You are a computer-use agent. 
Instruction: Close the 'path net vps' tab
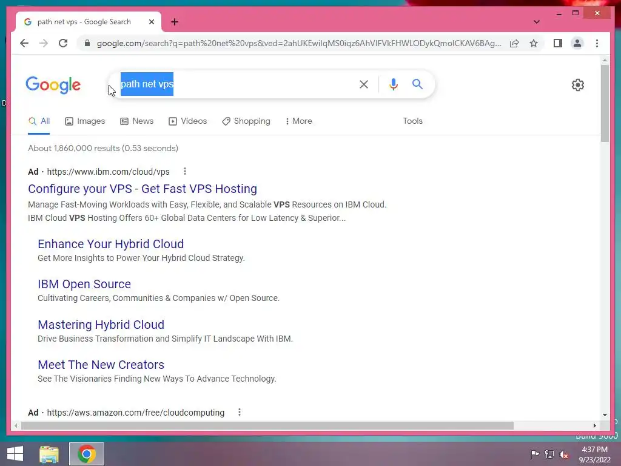[x=151, y=22]
